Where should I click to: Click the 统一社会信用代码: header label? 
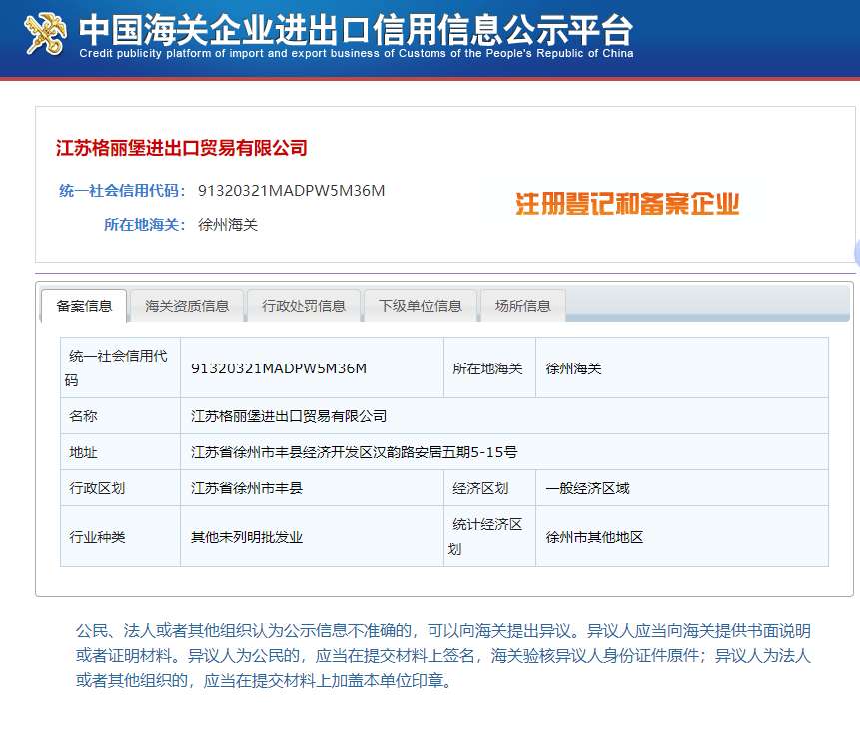(x=122, y=191)
